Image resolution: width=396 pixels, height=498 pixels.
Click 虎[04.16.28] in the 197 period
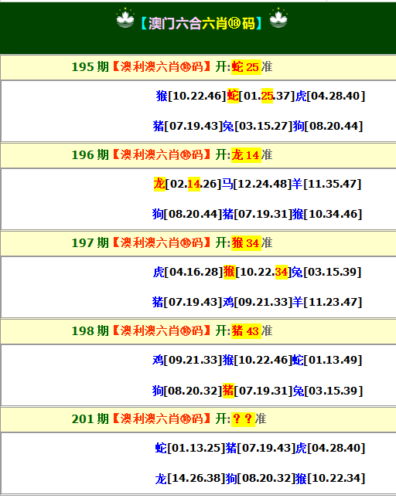(188, 272)
